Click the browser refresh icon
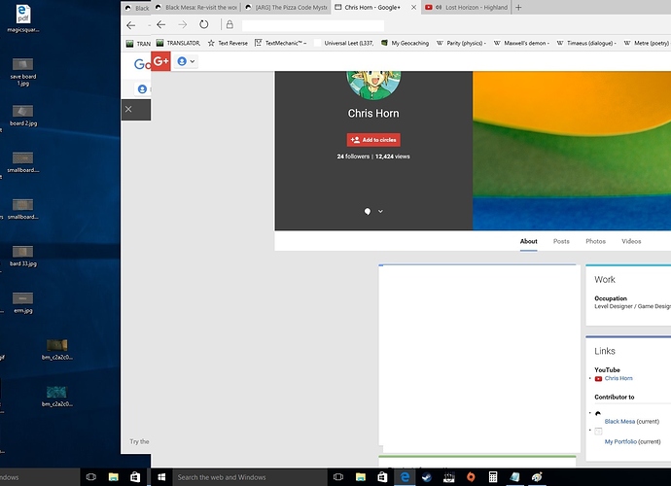The image size is (671, 486). click(203, 24)
